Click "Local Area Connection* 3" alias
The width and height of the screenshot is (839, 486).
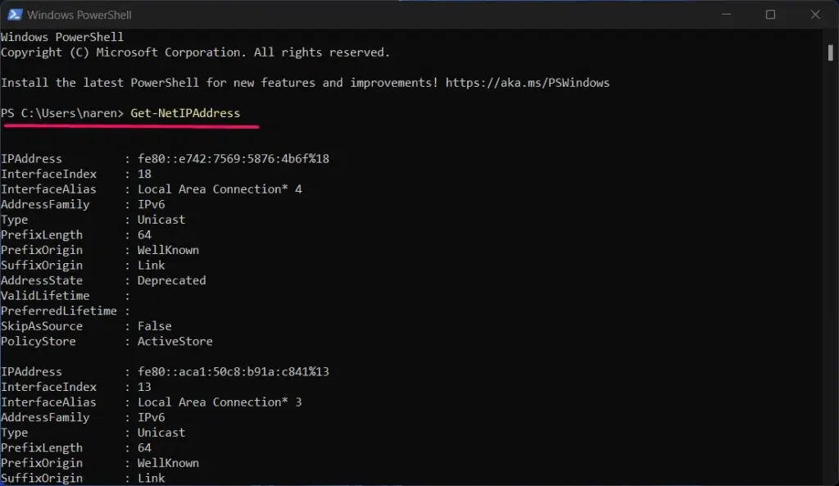220,402
